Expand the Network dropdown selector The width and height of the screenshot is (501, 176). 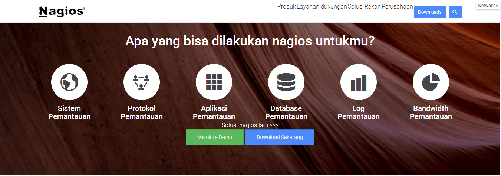tap(488, 6)
